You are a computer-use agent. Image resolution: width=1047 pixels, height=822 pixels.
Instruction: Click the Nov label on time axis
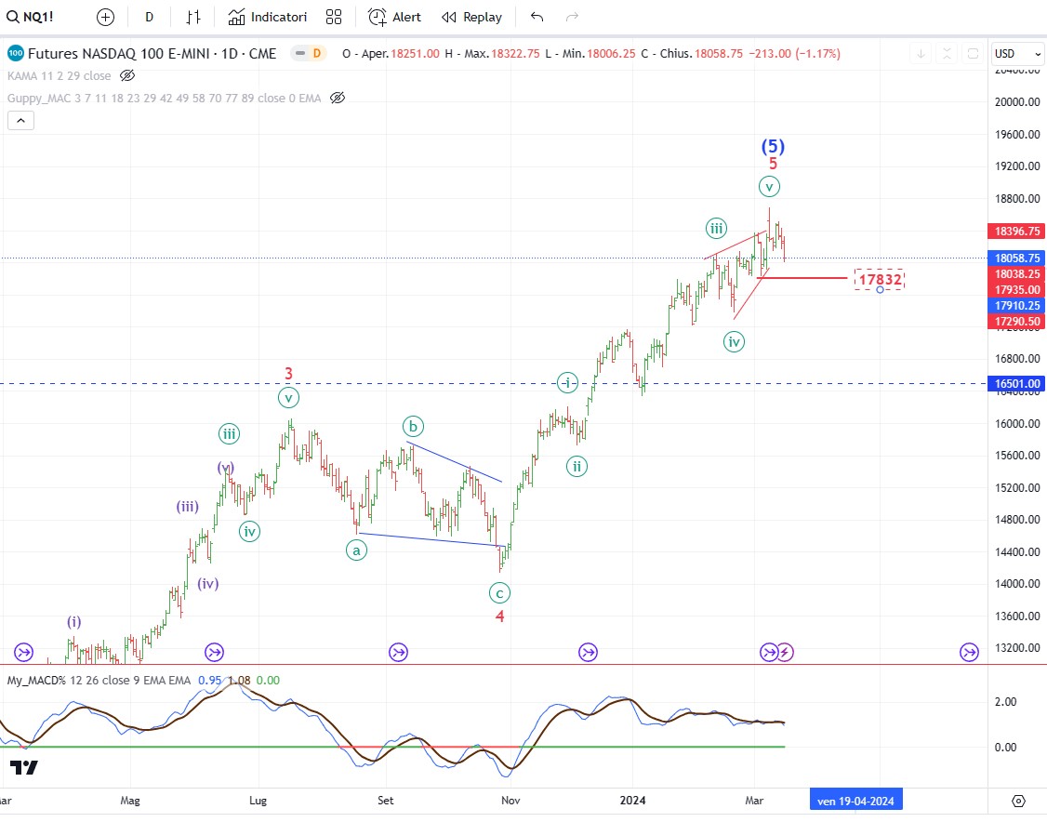[510, 800]
